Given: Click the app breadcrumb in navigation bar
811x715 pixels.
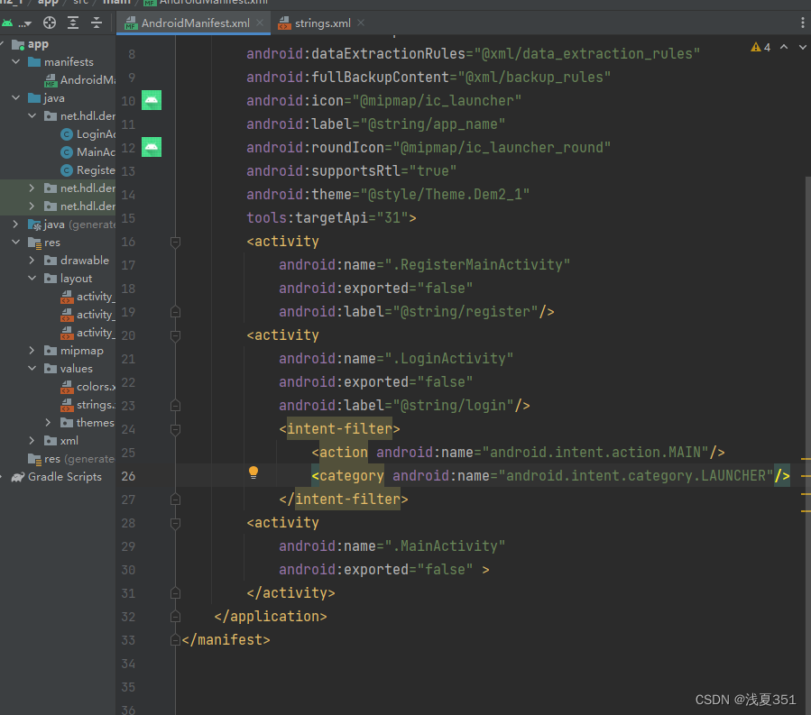Looking at the screenshot, I should 48,3.
